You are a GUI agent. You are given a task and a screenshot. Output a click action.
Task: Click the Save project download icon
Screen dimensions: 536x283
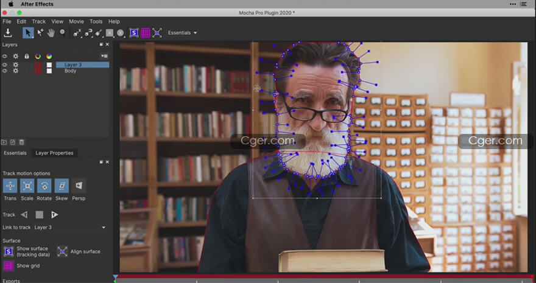(8, 33)
